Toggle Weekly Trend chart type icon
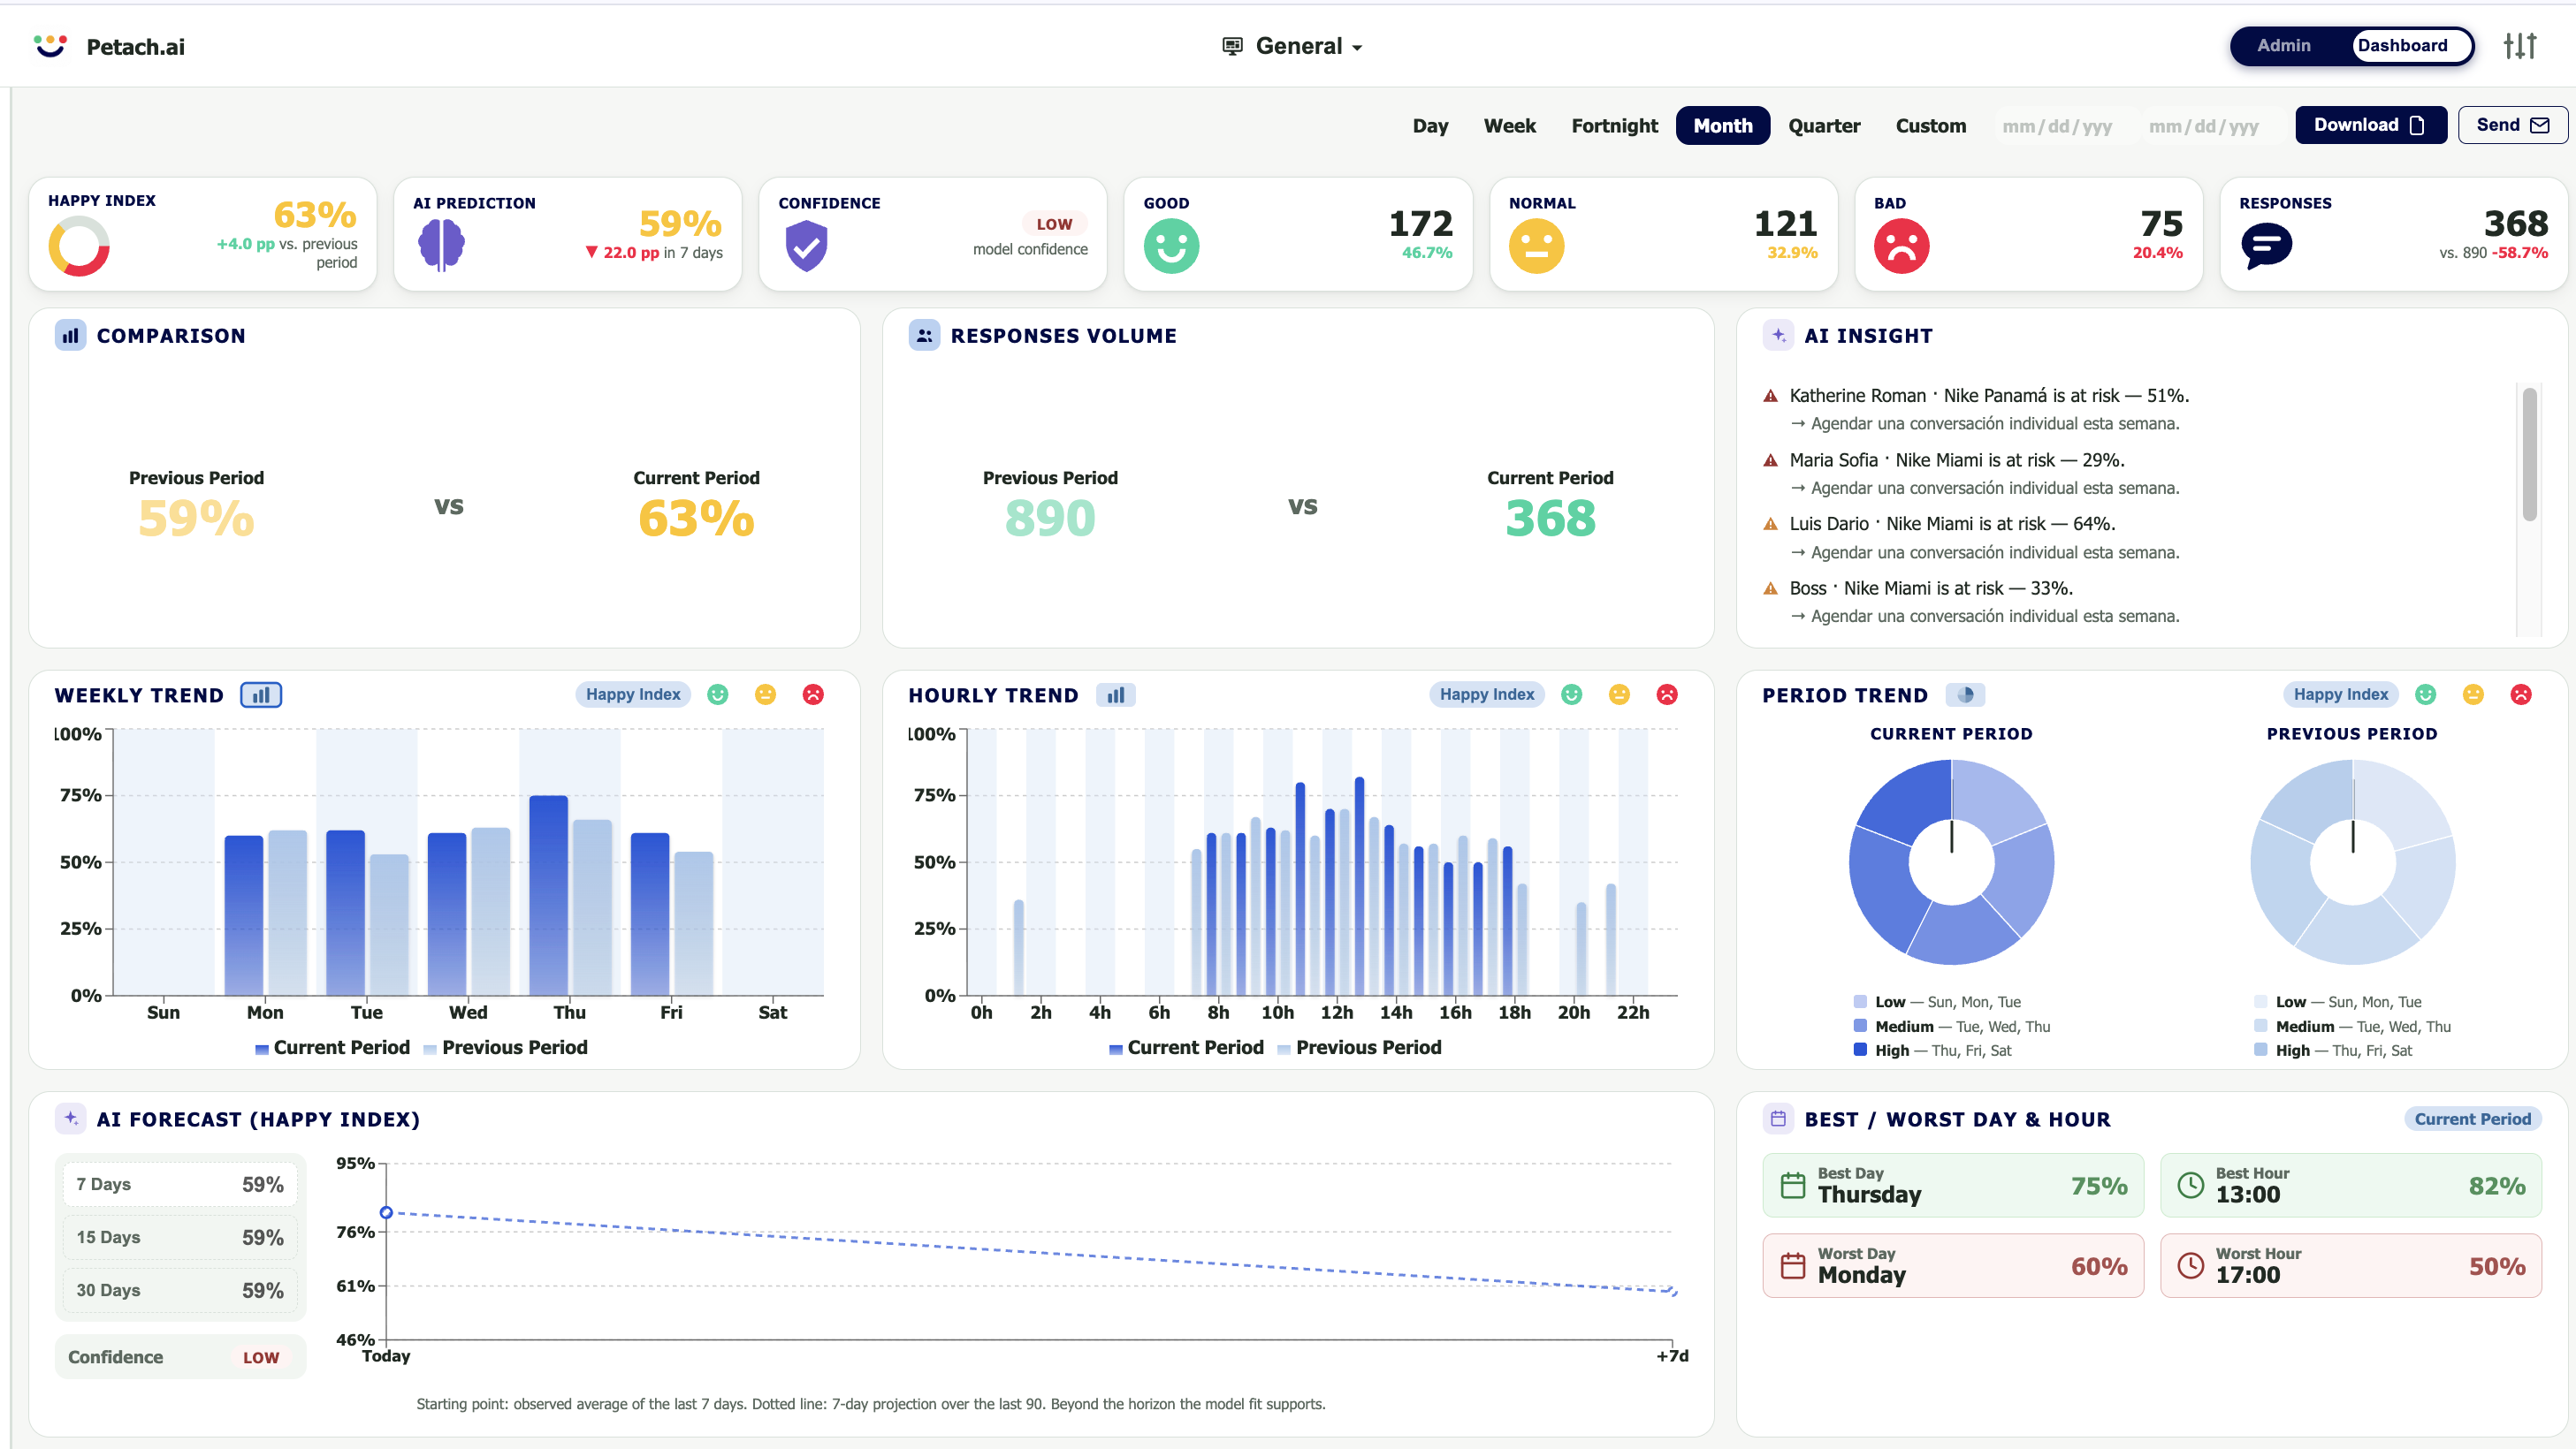The height and width of the screenshot is (1449, 2576). click(261, 694)
